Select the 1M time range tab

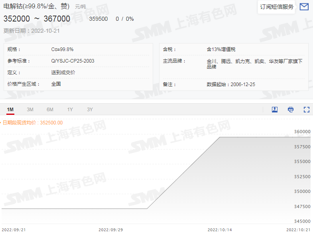click(x=10, y=110)
